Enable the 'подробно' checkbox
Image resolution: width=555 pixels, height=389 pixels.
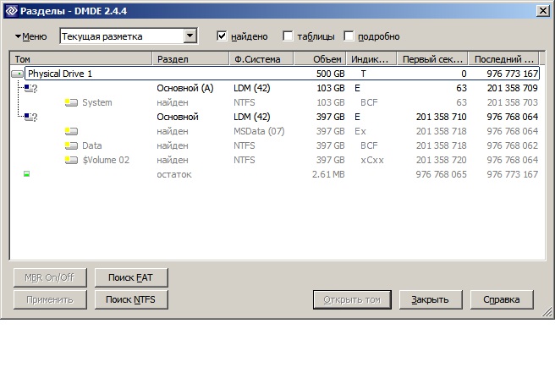tap(349, 36)
